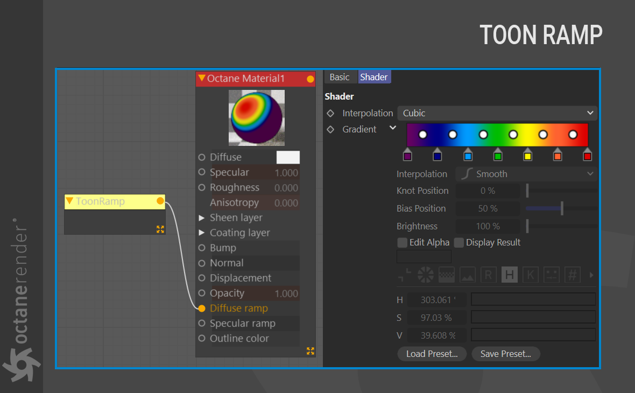Click the Octane Material1 preview sphere
Viewport: 635px width, 393px height.
[x=257, y=117]
